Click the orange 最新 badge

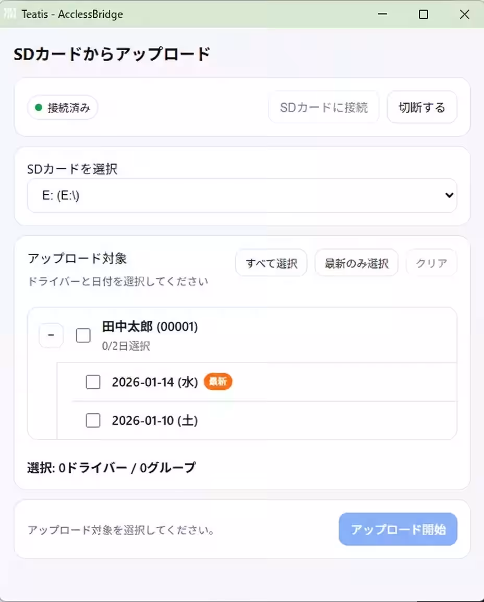(x=217, y=382)
